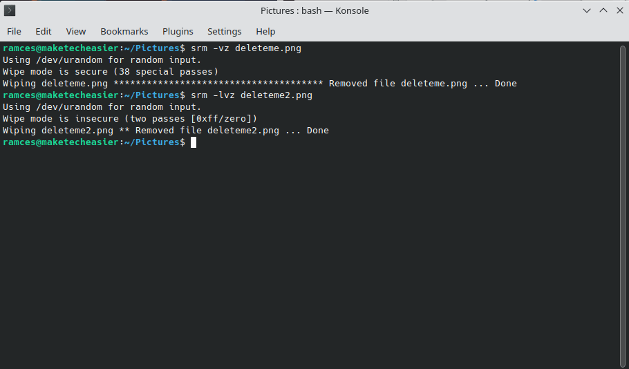This screenshot has height=369, width=629.
Task: Open the File menu
Action: (x=14, y=31)
